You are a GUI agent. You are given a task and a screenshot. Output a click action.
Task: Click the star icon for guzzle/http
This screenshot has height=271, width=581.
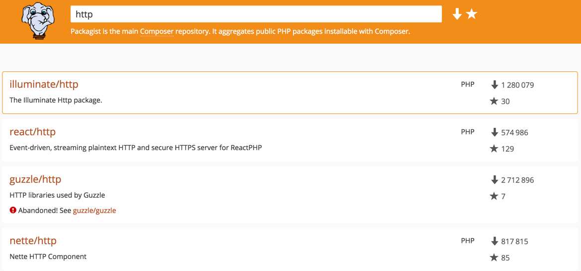coord(494,196)
